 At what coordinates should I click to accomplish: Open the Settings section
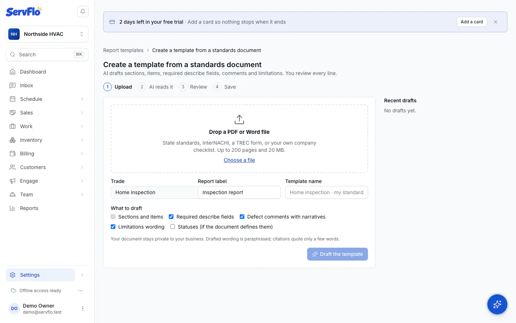tap(40, 275)
